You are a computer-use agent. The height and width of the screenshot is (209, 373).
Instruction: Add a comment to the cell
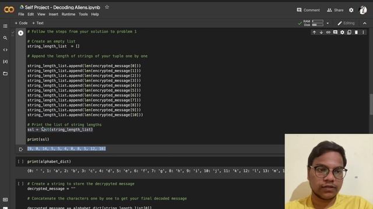[335, 33]
